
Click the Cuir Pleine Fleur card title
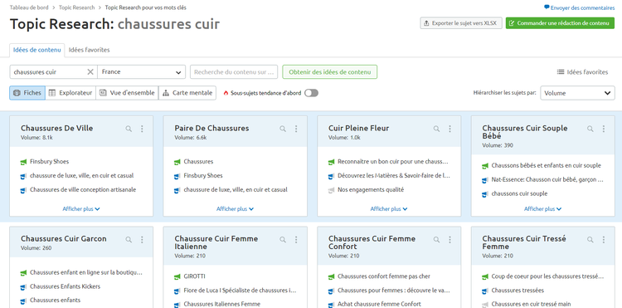[x=358, y=128]
